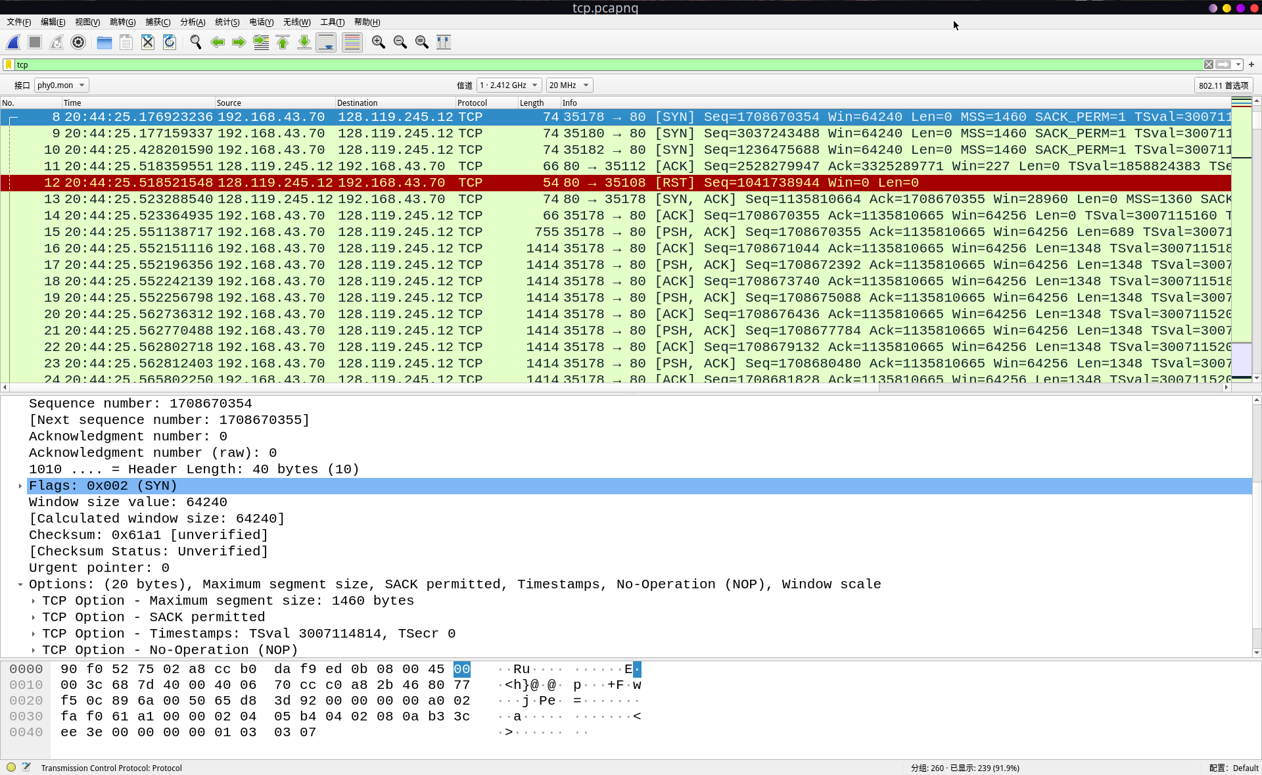
Task: Open the 2.412 GHz channel dropdown
Action: coord(509,85)
